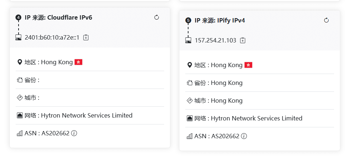Screen dimensions: 345x160
Task: Click Hong Kong flag in IPify IPv4 card
Action: pyautogui.click(x=248, y=65)
